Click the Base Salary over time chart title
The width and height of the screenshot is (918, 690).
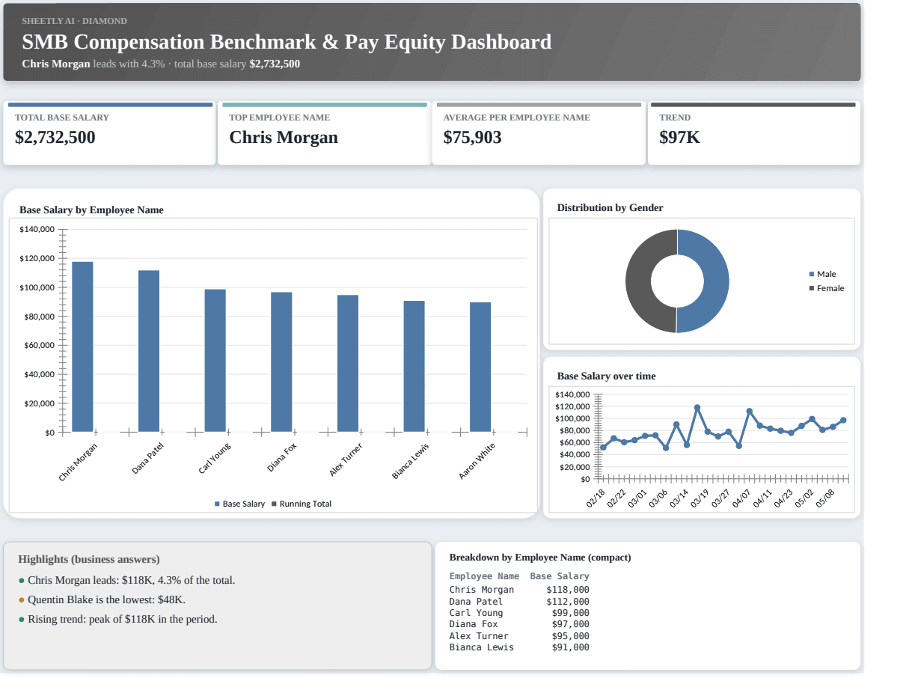606,376
